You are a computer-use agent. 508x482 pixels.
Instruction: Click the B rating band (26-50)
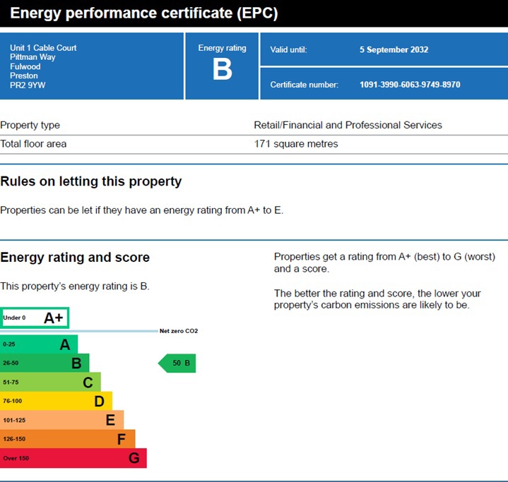[45, 363]
